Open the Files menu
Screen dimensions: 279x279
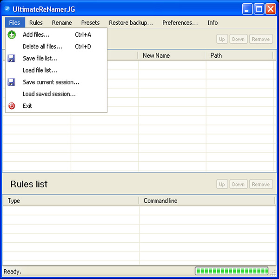tap(15, 23)
